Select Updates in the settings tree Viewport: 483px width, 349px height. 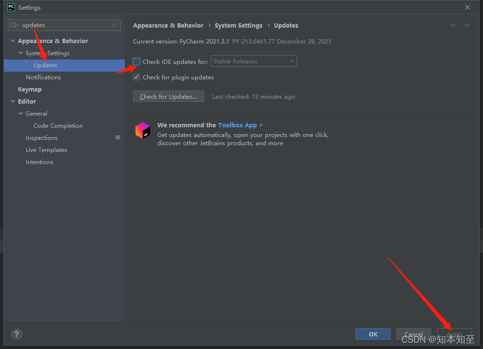click(x=64, y=65)
